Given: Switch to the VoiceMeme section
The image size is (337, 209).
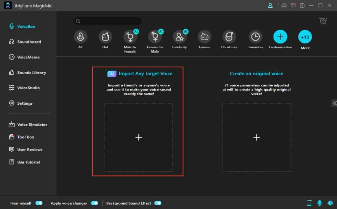Looking at the screenshot, I should coord(24,57).
